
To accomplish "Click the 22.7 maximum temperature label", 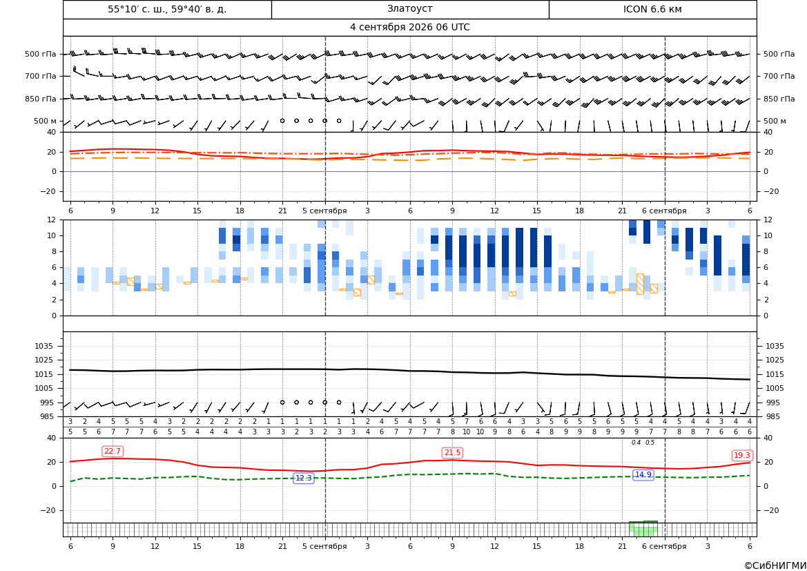I will pos(113,452).
